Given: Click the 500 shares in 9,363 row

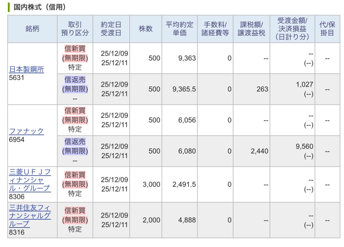Looking at the screenshot, I should [154, 58].
